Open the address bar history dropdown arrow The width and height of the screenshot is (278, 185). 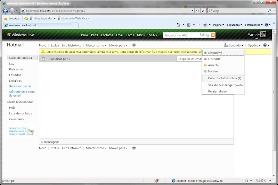coord(193,11)
